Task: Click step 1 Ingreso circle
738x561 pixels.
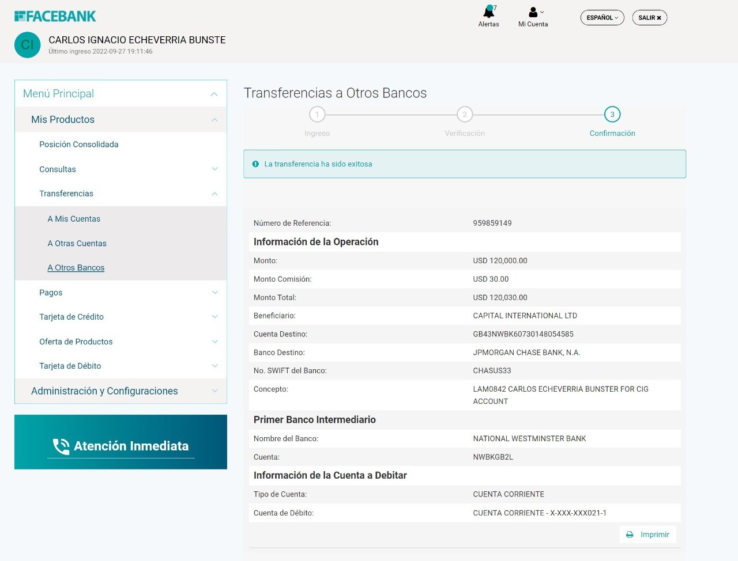Action: click(x=317, y=115)
